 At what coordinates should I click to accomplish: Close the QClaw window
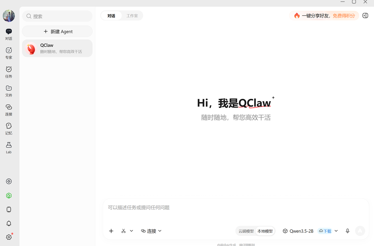click(365, 2)
